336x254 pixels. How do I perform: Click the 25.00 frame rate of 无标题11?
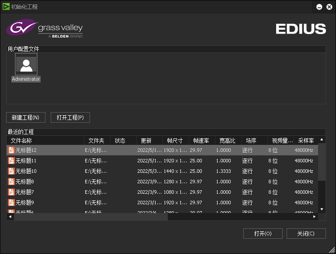[x=196, y=161]
